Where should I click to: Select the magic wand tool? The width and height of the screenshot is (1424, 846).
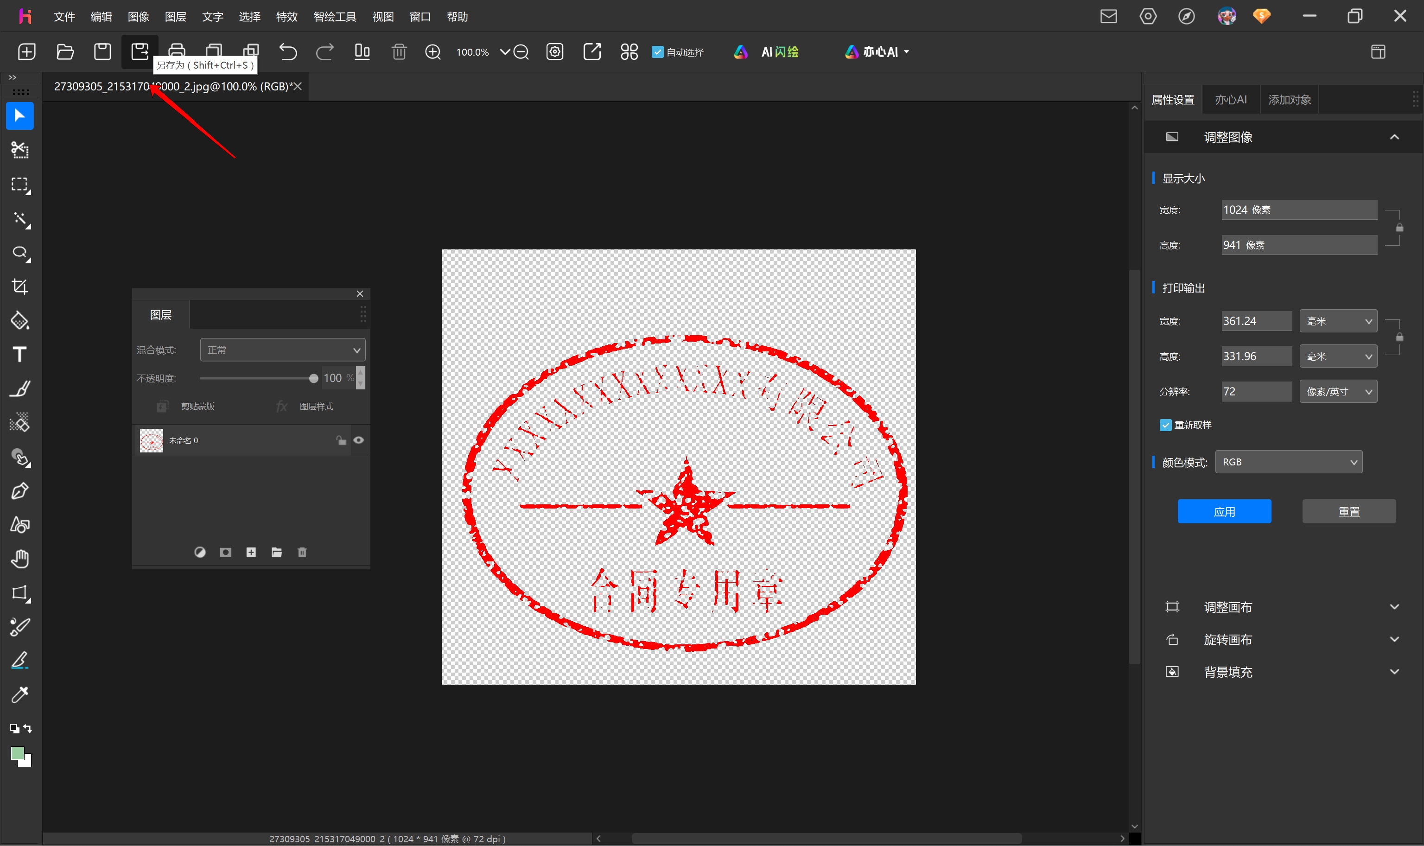[21, 219]
